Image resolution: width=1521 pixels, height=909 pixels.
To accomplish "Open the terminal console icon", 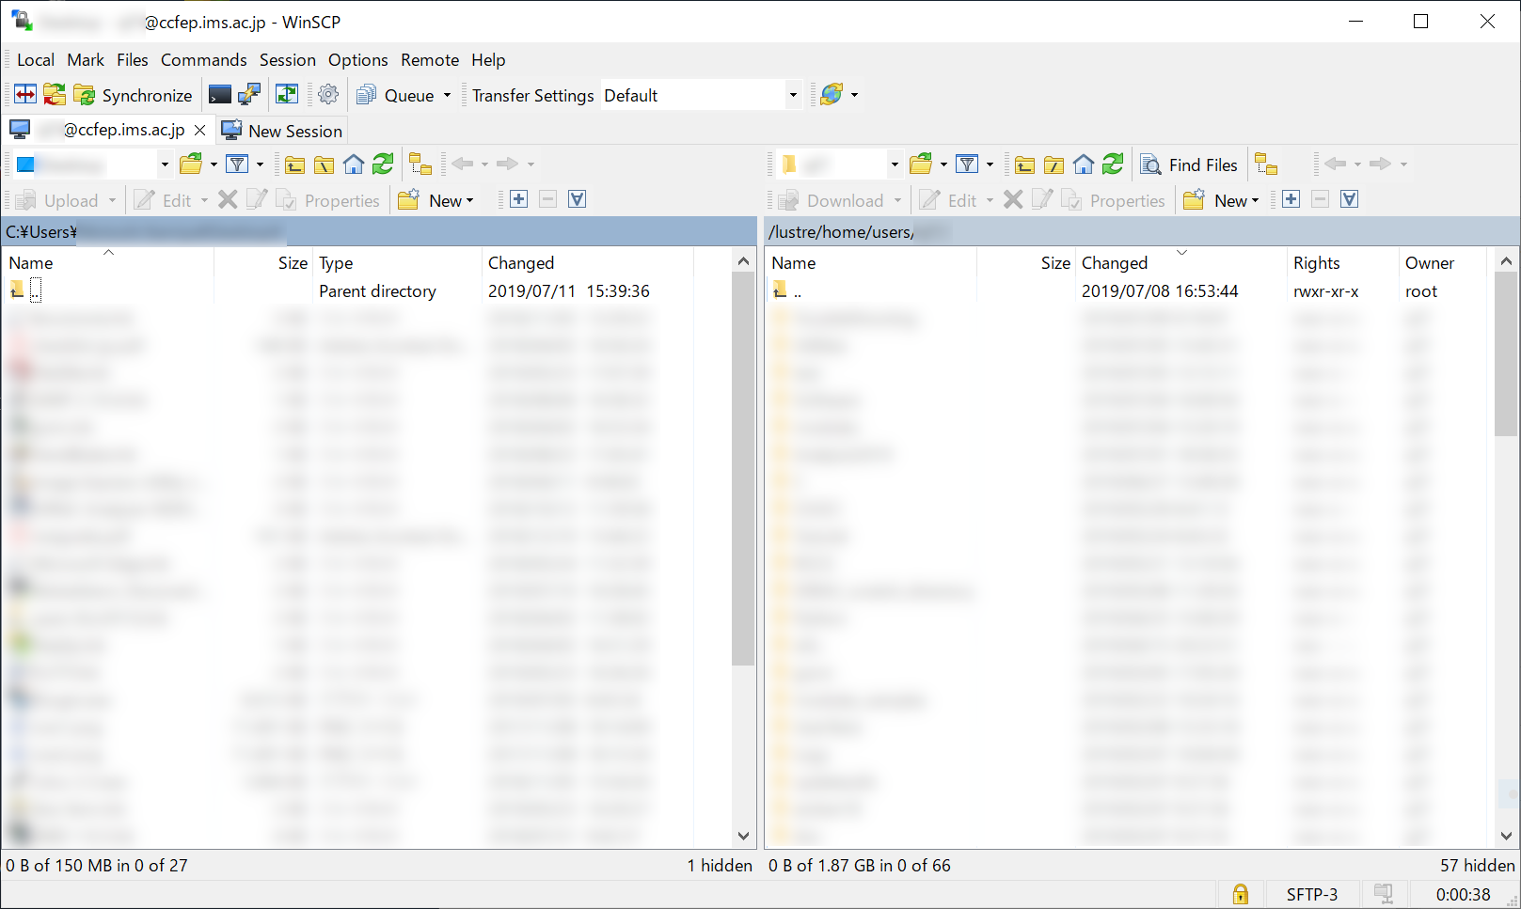I will [x=220, y=95].
